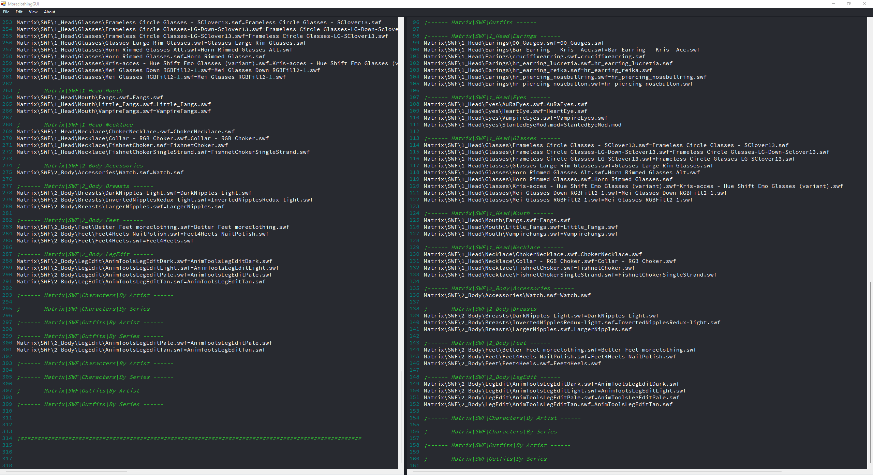The height and width of the screenshot is (475, 873).
Task: Click the right pane horizontal scrollbar thumb
Action: (597, 472)
